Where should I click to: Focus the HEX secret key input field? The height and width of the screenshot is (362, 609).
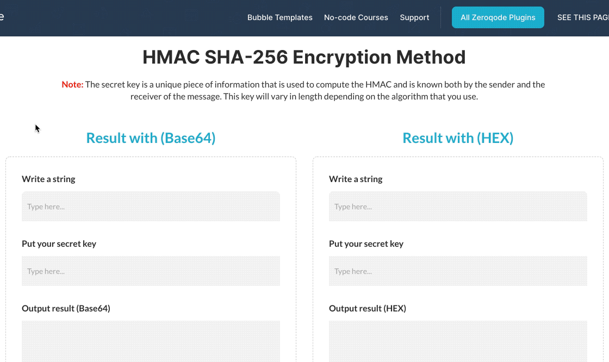458,271
